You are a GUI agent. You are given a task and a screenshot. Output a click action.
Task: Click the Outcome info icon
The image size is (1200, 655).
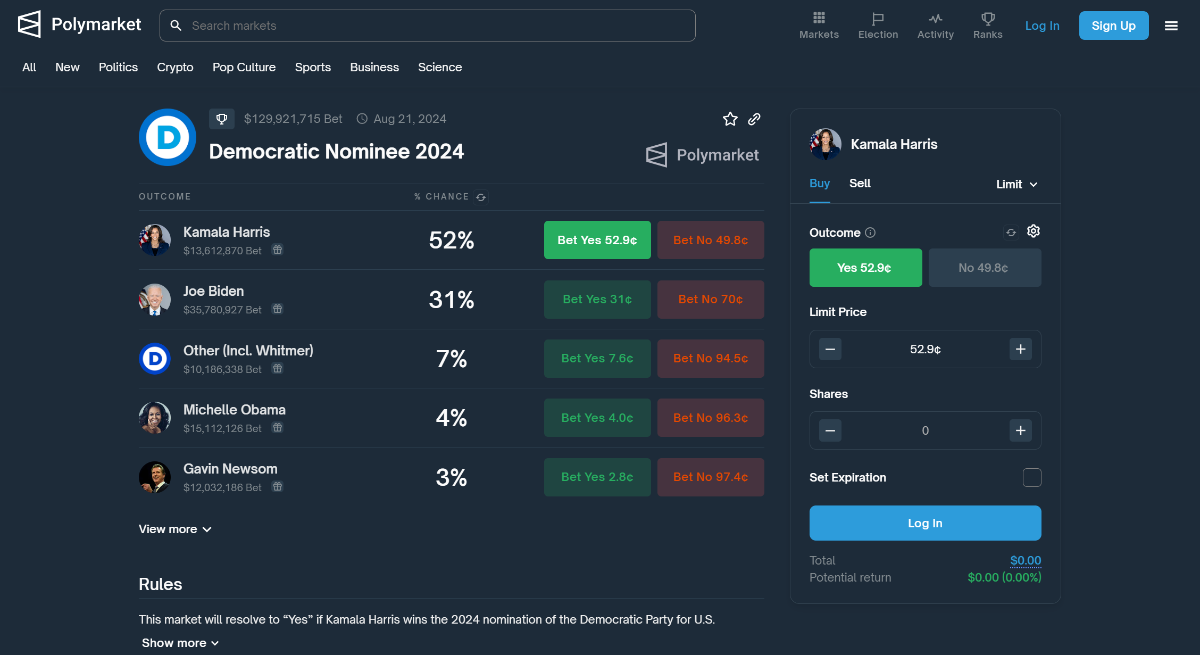click(870, 233)
